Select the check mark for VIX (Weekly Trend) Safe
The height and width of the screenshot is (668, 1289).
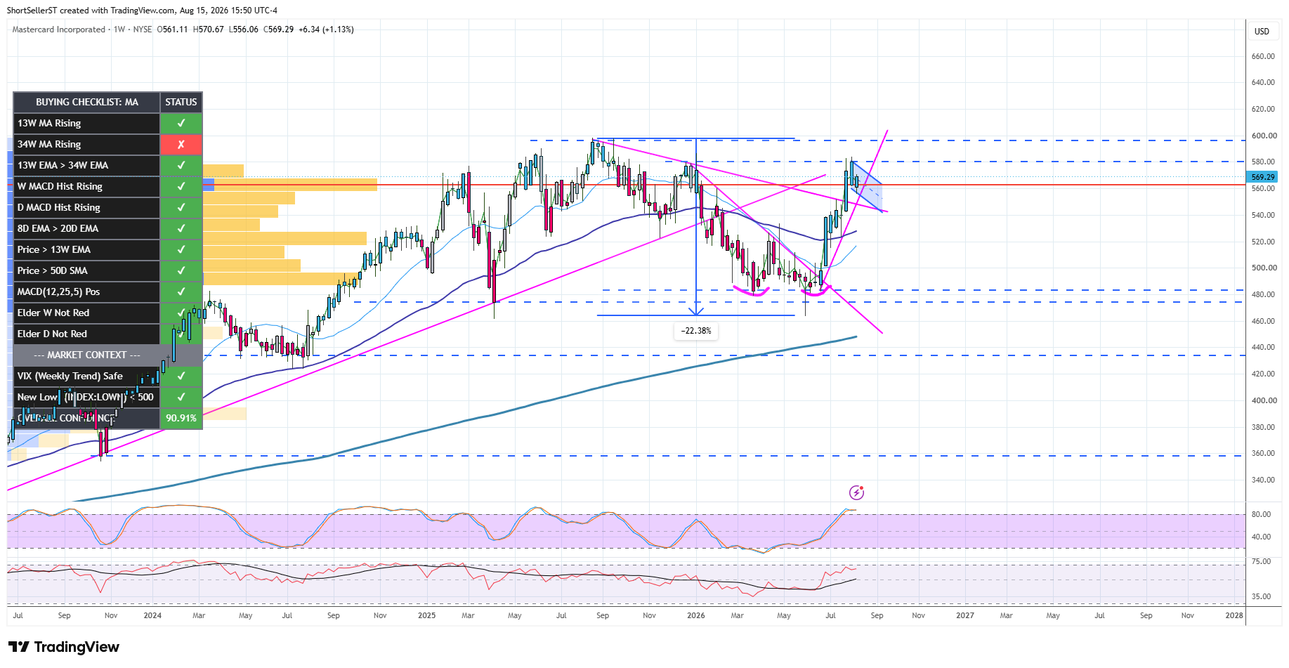click(181, 376)
